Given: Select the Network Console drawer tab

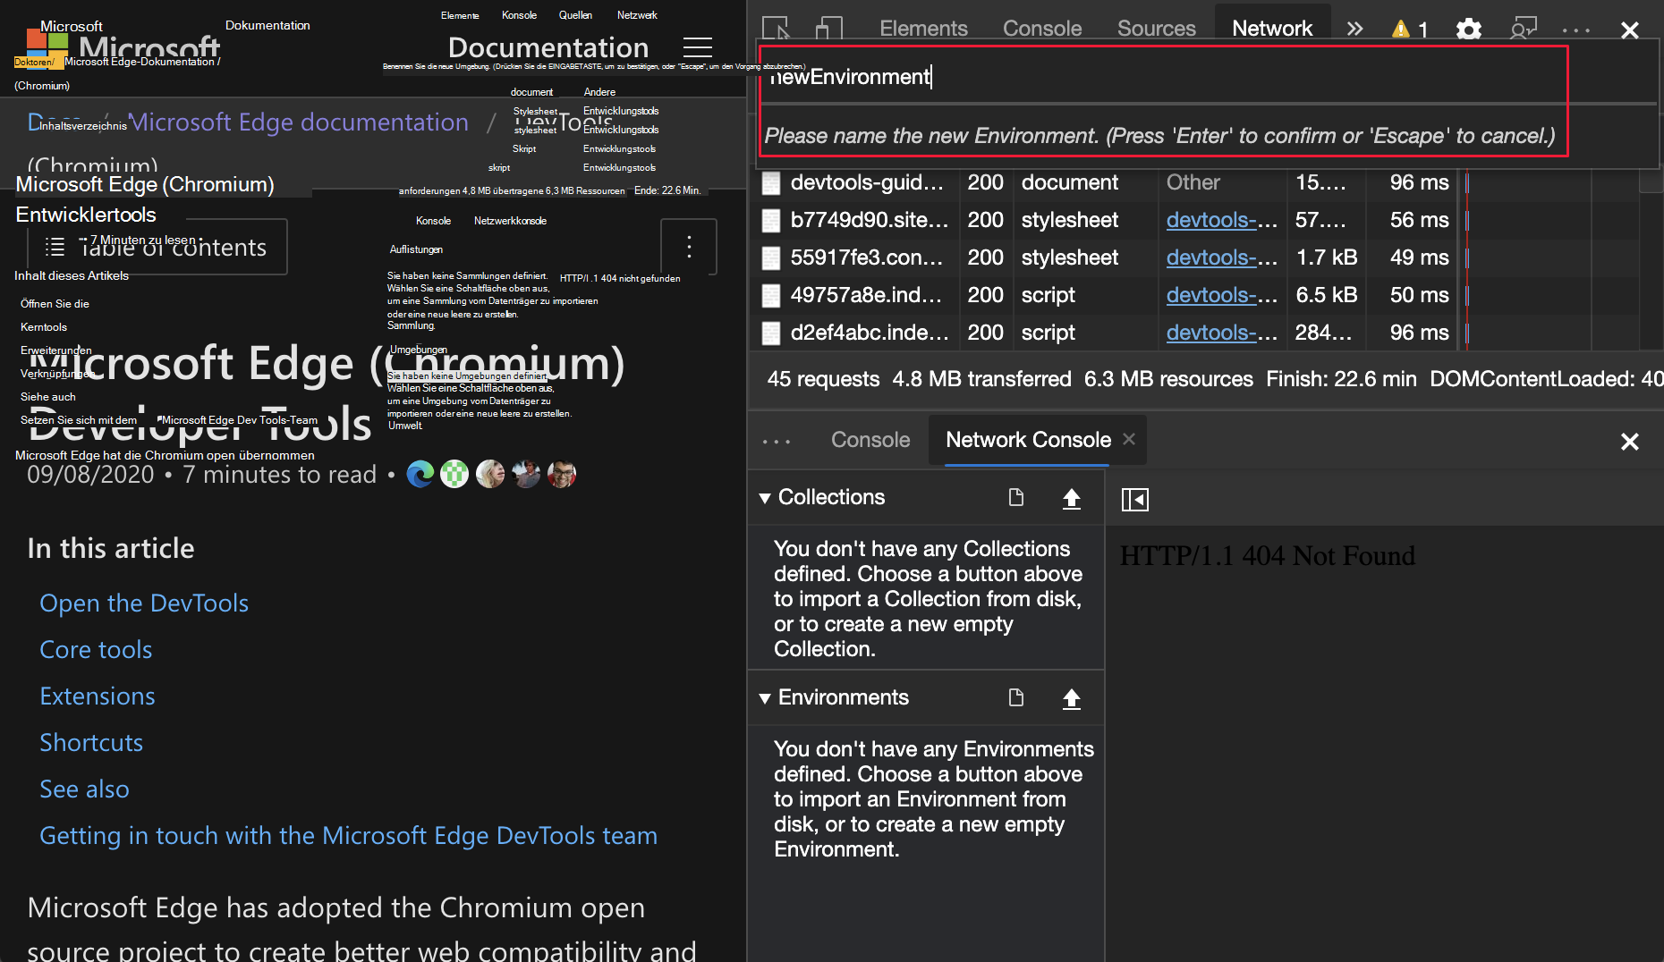Looking at the screenshot, I should pyautogui.click(x=1028, y=440).
